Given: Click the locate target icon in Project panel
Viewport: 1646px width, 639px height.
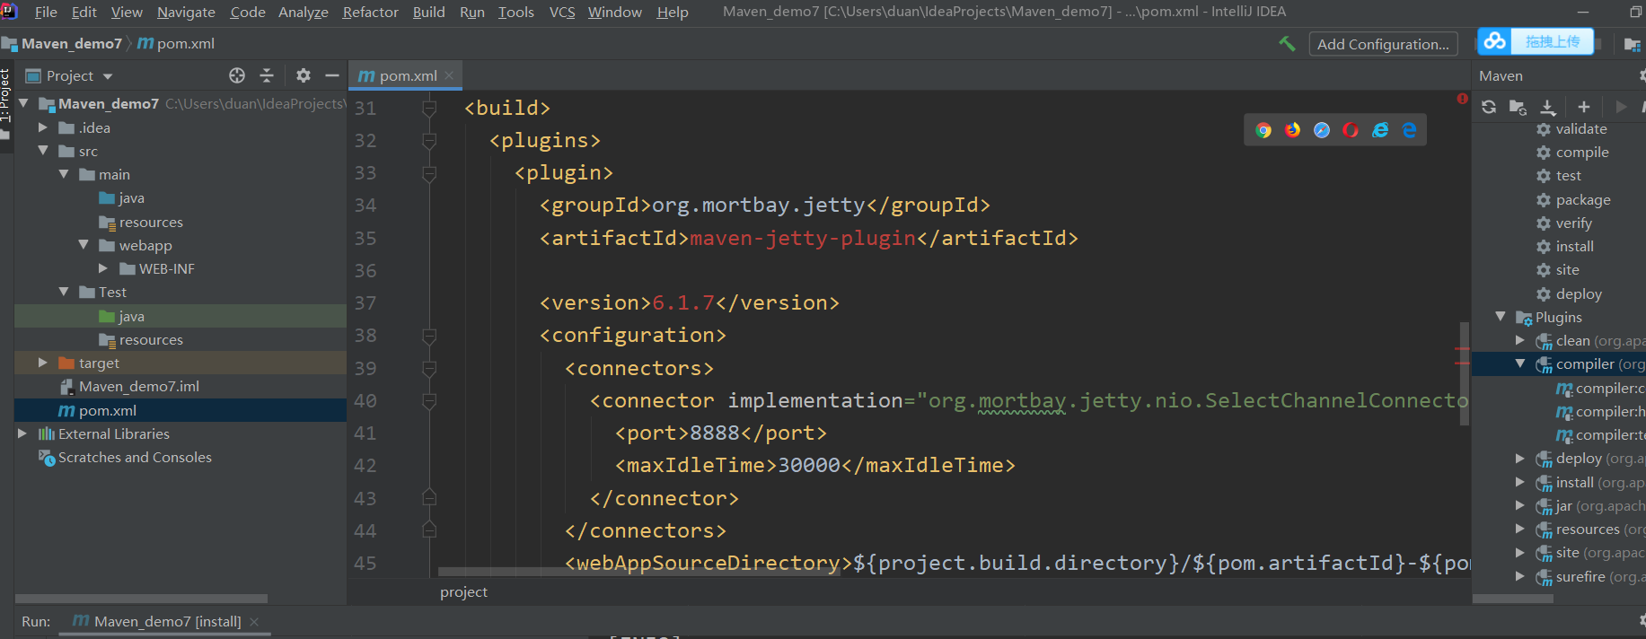Looking at the screenshot, I should (x=237, y=75).
